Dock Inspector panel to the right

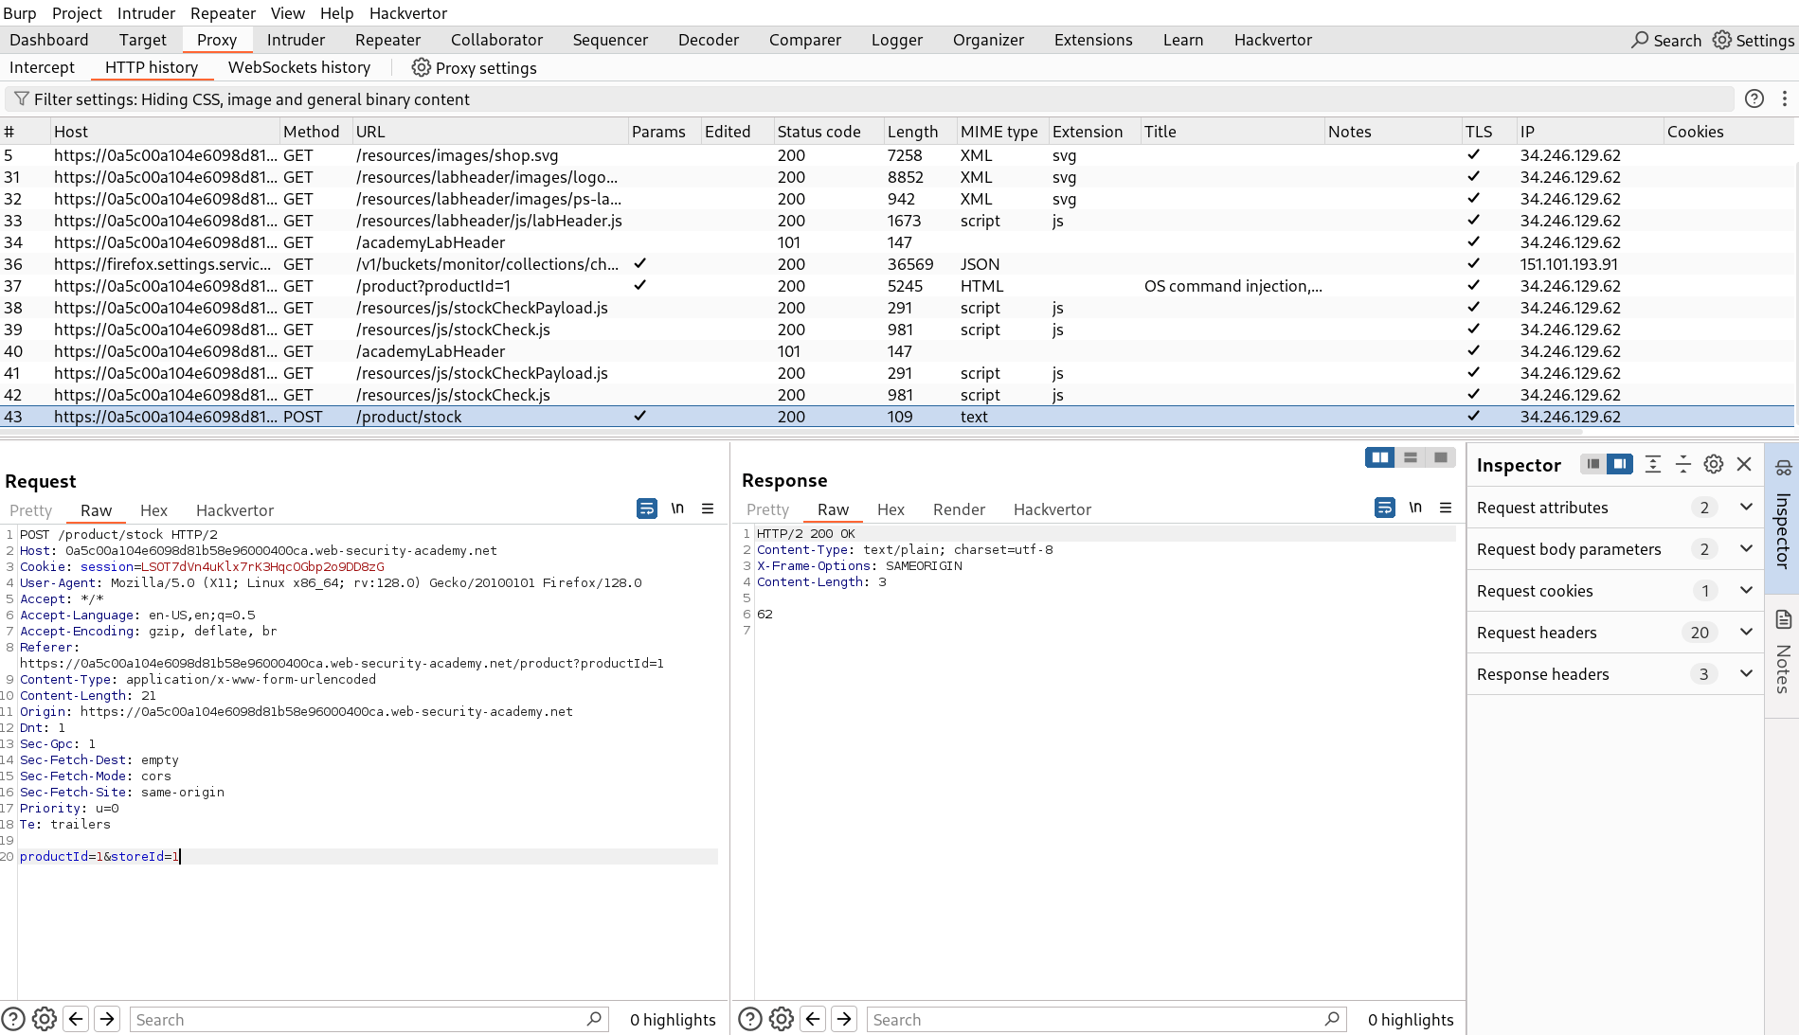(x=1620, y=464)
